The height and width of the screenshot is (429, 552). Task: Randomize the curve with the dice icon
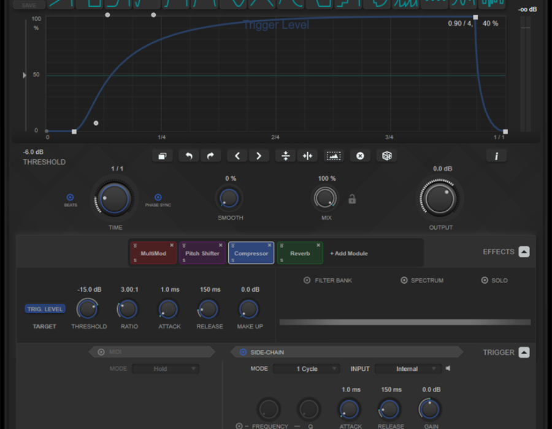(x=387, y=156)
